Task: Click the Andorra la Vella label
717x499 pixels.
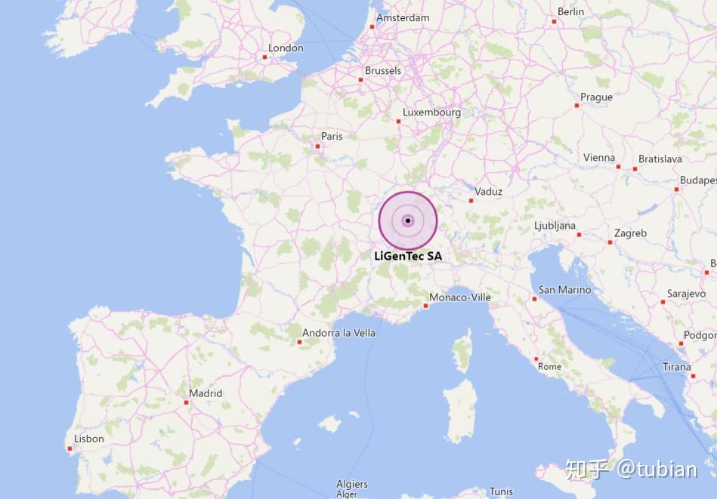Action: click(x=338, y=333)
